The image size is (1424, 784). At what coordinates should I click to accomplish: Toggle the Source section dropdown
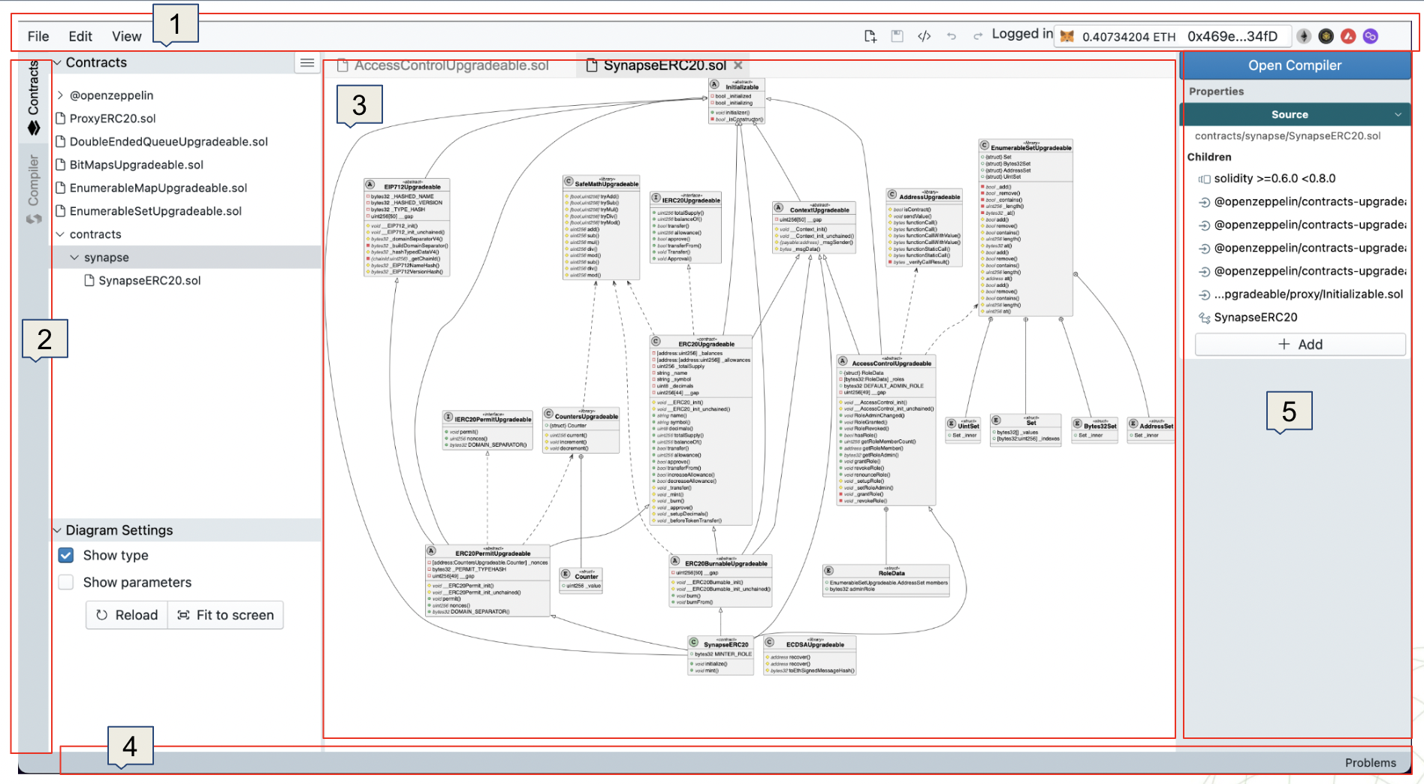click(x=1398, y=115)
